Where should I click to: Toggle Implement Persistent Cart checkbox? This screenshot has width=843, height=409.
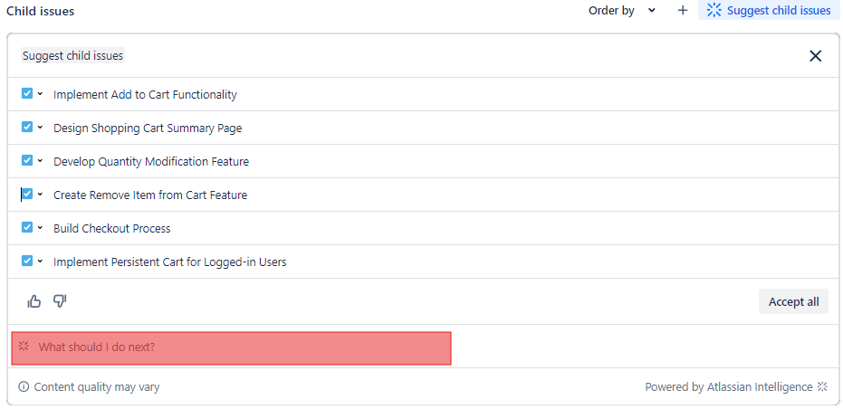pos(27,261)
